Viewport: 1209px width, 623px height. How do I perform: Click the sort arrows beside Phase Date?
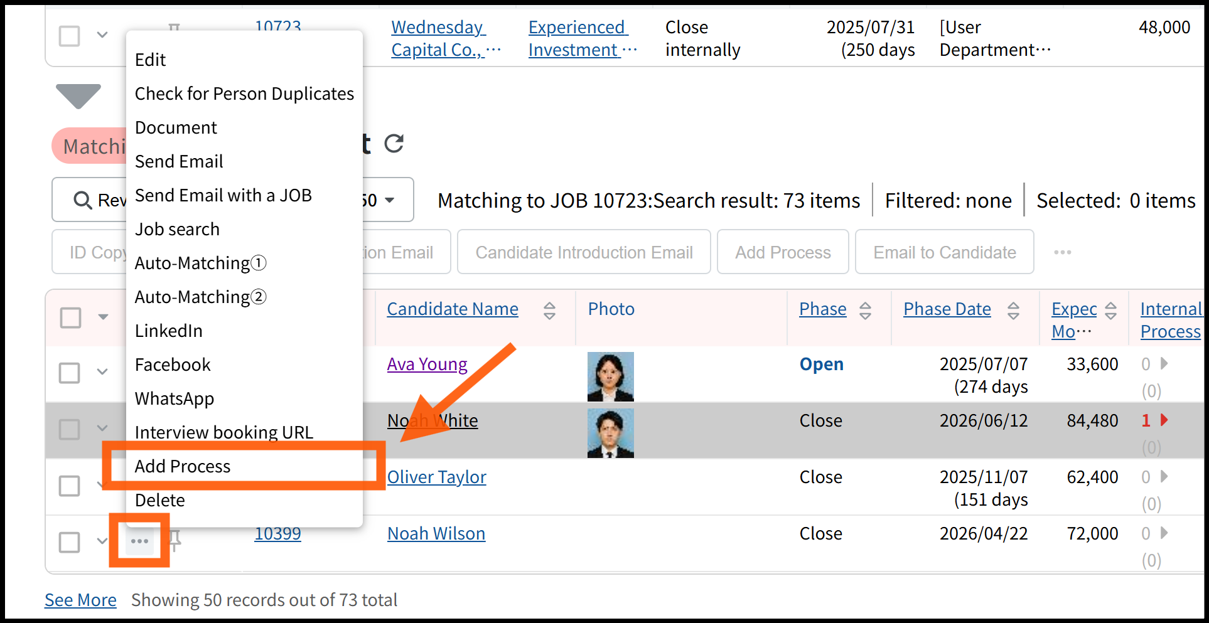(x=1013, y=310)
